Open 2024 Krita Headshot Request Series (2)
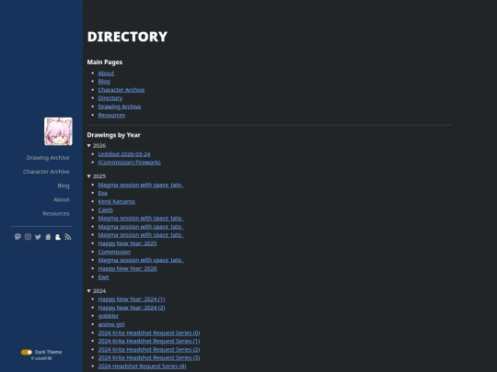 tap(149, 350)
